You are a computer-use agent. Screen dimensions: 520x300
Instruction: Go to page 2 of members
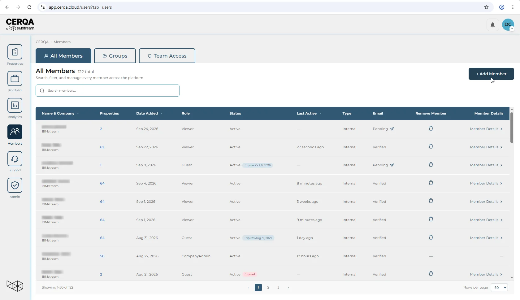coord(268,287)
